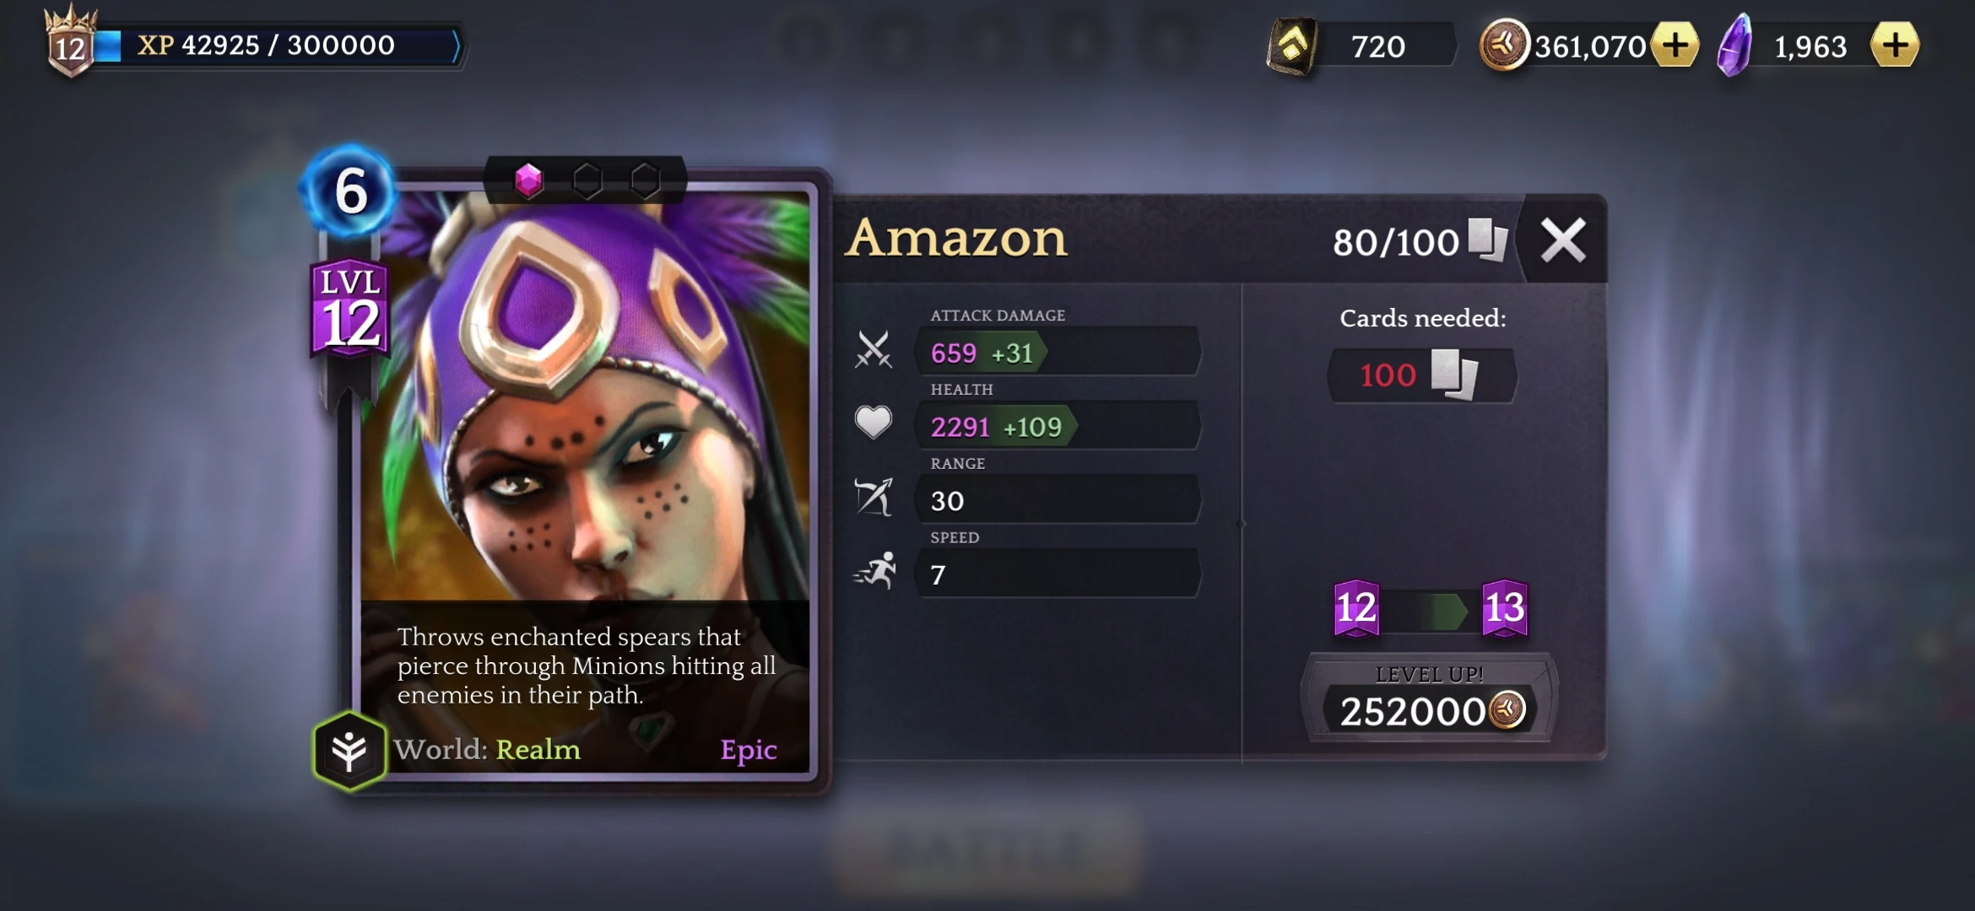Tap the running figure speed icon
Screen dimensions: 1975x911
pos(875,571)
